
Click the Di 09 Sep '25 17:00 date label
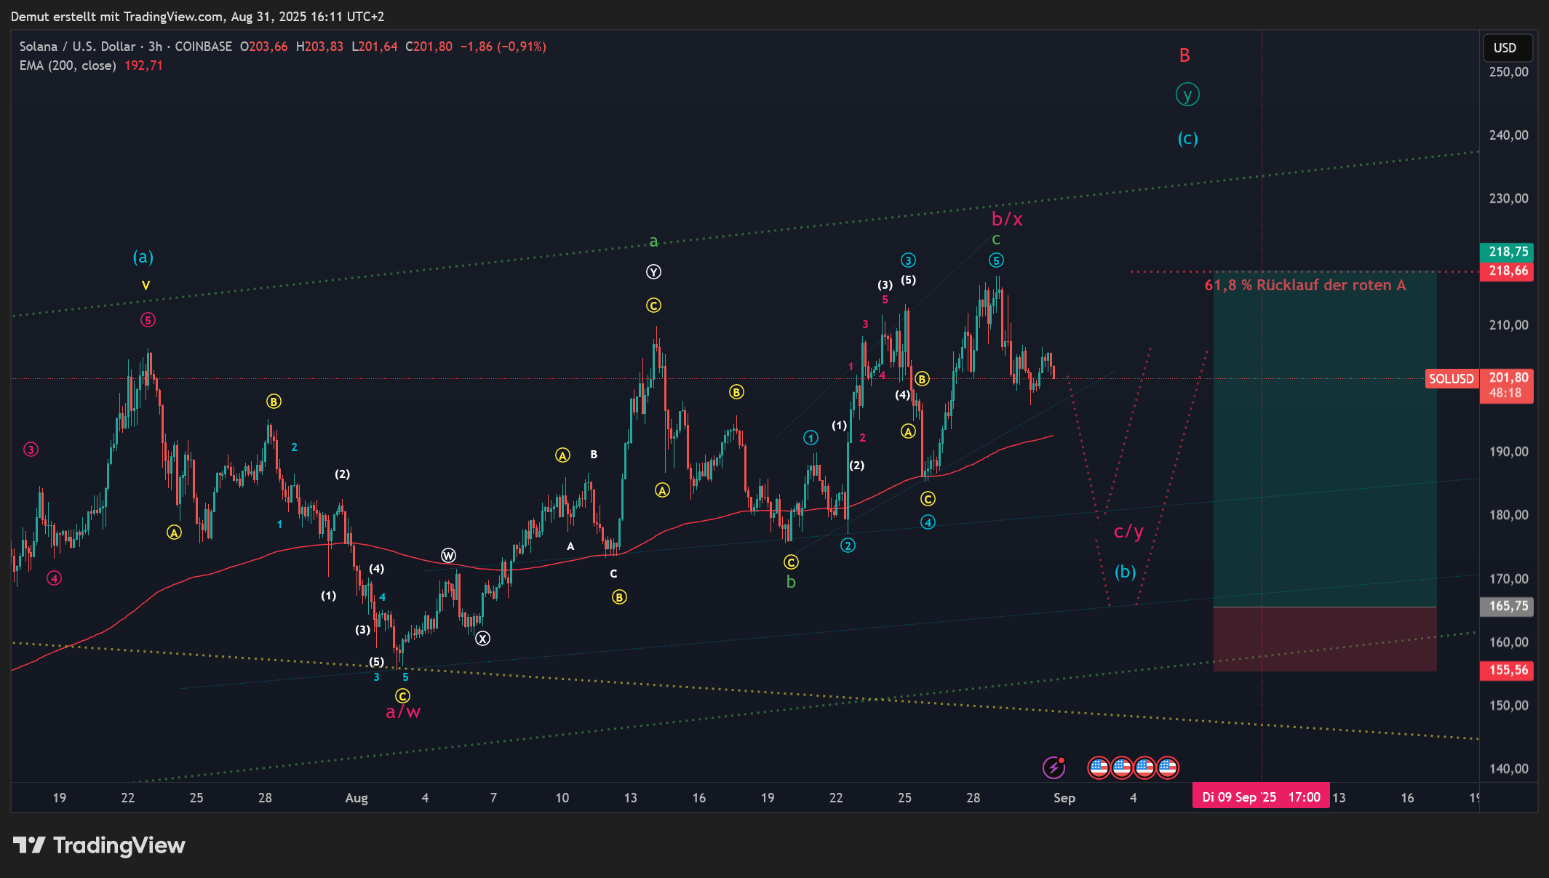1260,797
